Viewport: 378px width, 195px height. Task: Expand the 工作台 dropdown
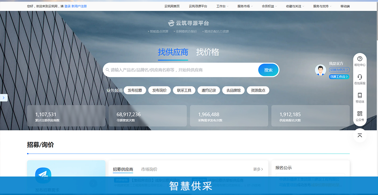222,6
